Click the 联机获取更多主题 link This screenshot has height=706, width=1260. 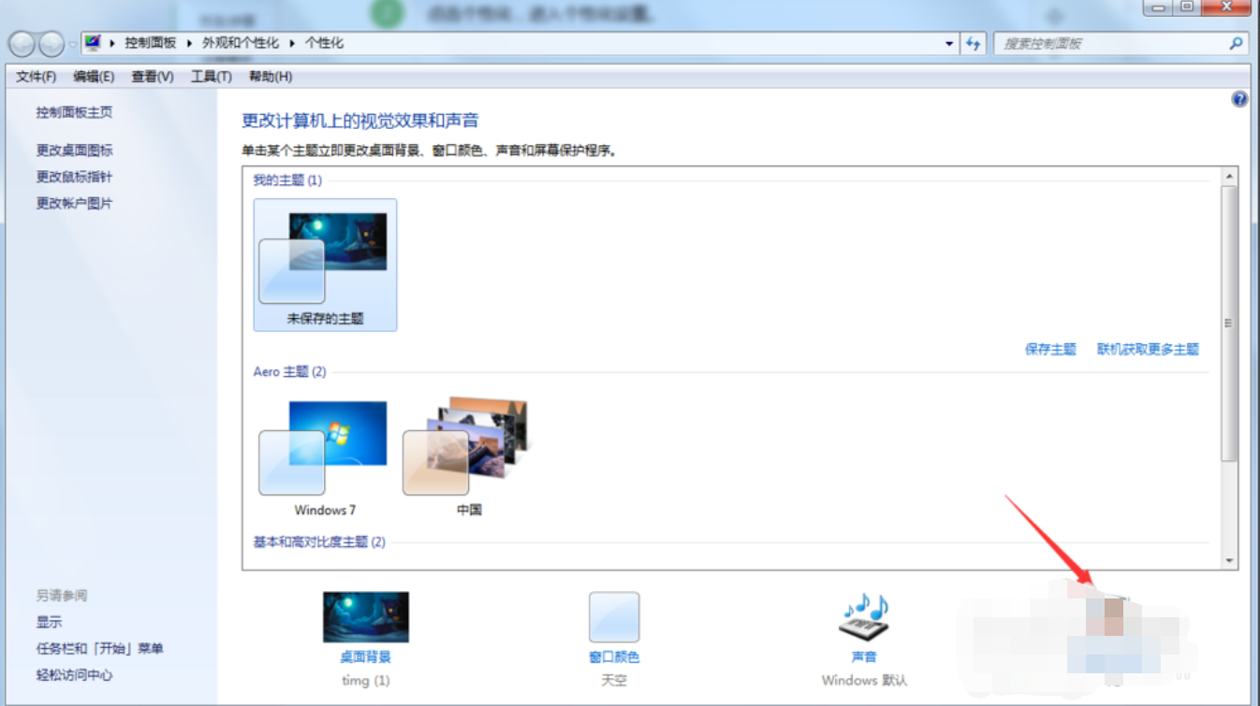(1148, 349)
